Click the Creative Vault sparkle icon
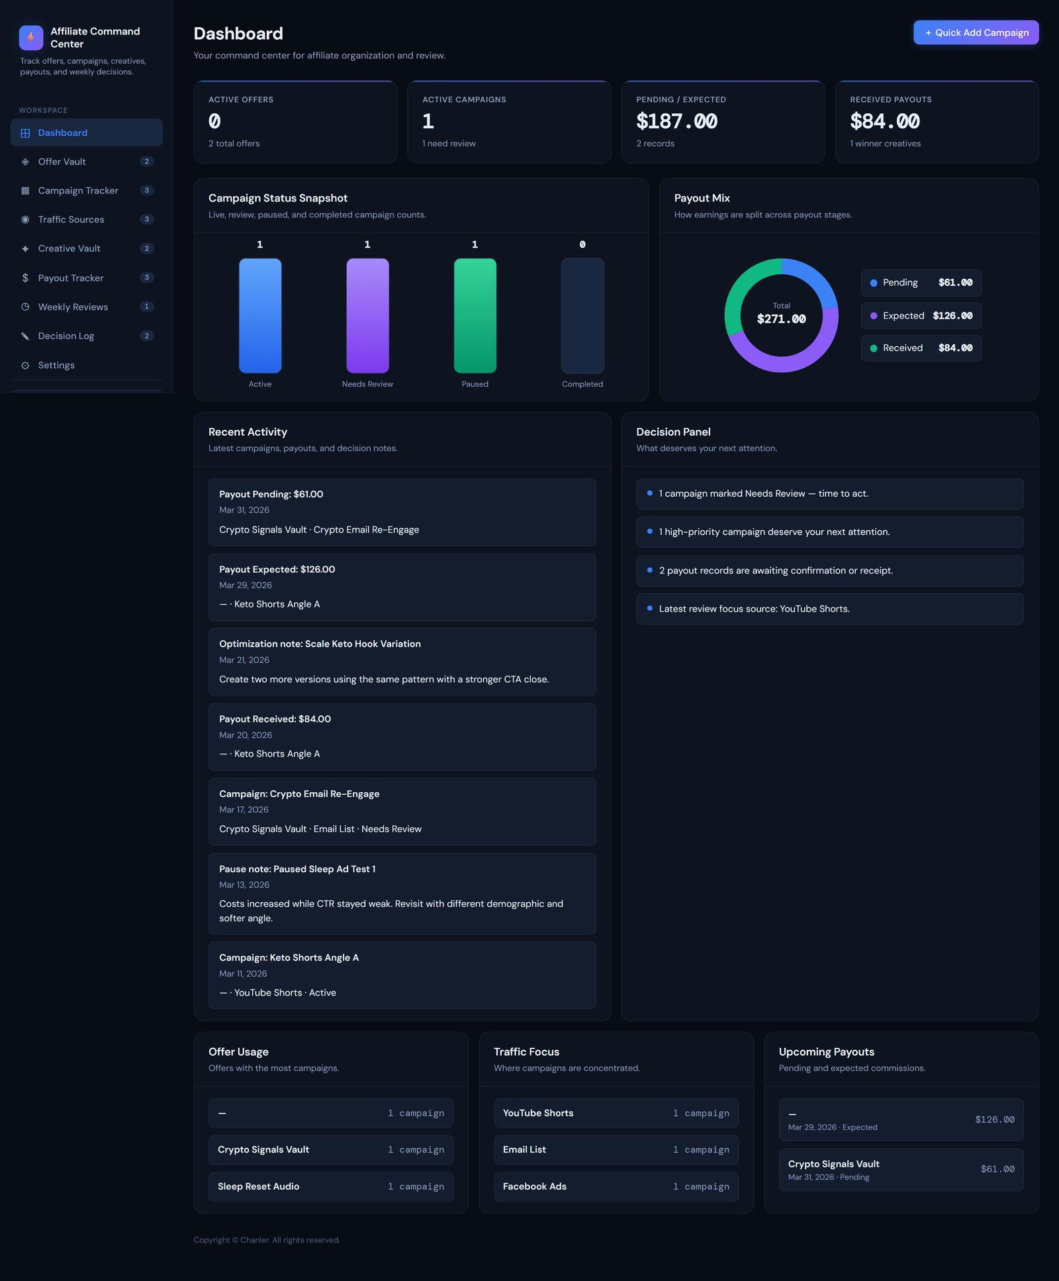The image size is (1059, 1281). click(x=25, y=248)
